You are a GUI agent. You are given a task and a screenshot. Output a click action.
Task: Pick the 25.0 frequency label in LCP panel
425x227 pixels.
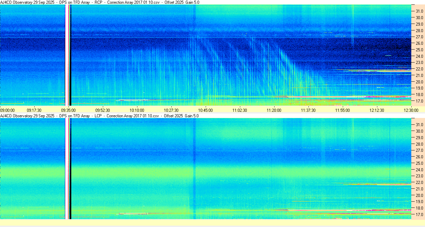click(x=419, y=163)
